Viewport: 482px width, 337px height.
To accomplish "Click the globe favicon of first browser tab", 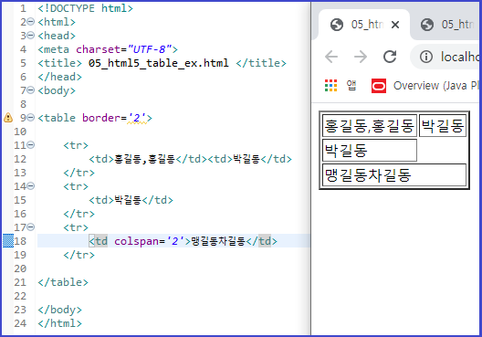I will click(337, 25).
